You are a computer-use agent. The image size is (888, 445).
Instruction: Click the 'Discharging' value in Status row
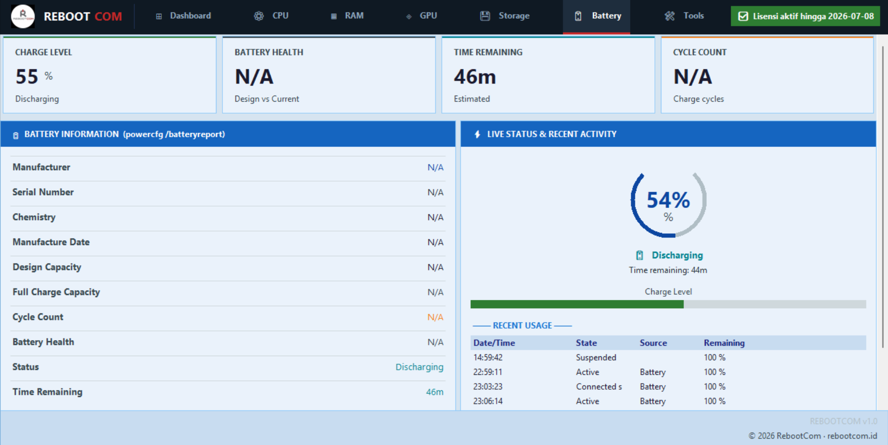tap(419, 367)
